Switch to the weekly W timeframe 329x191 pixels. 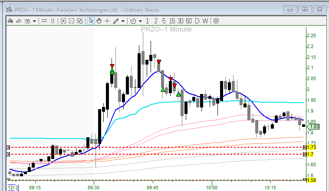coord(205,21)
